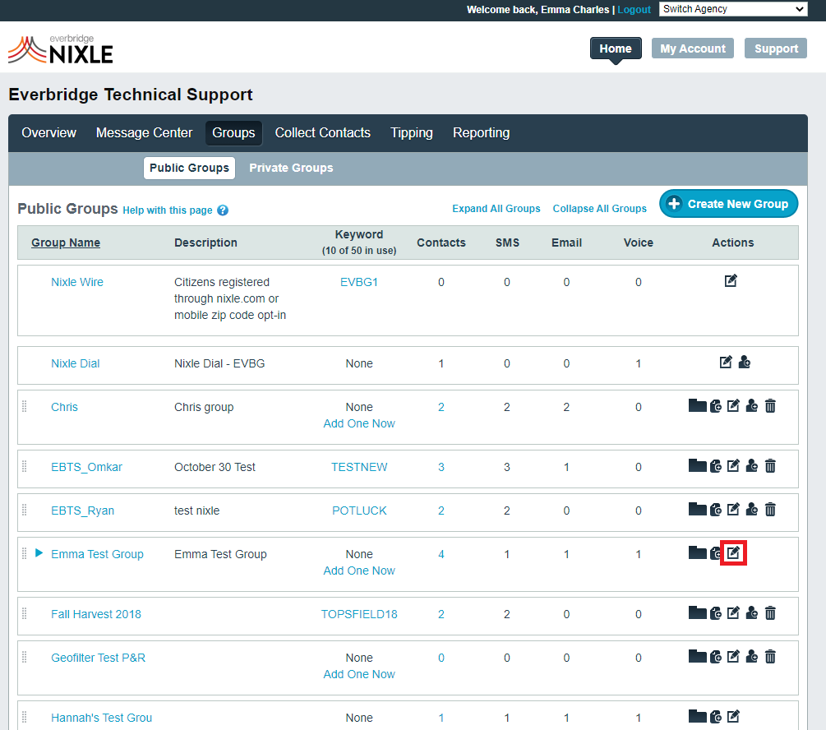This screenshot has height=730, width=826.
Task: Open the Overview tab
Action: (x=49, y=133)
